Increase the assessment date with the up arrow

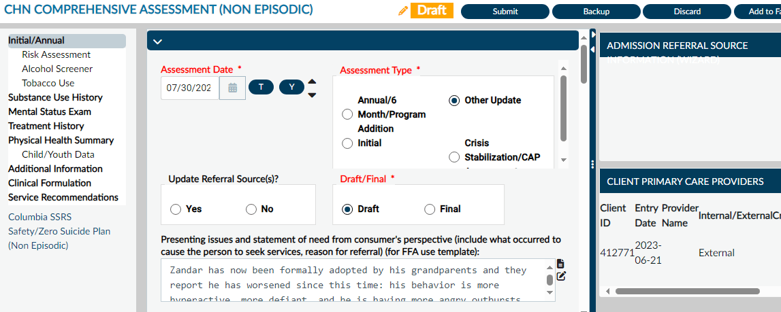coord(312,82)
